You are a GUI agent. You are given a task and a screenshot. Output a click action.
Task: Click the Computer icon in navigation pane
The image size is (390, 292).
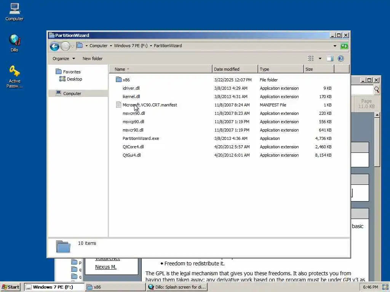click(x=58, y=93)
